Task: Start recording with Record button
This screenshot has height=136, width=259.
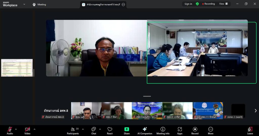Action: click(195, 130)
